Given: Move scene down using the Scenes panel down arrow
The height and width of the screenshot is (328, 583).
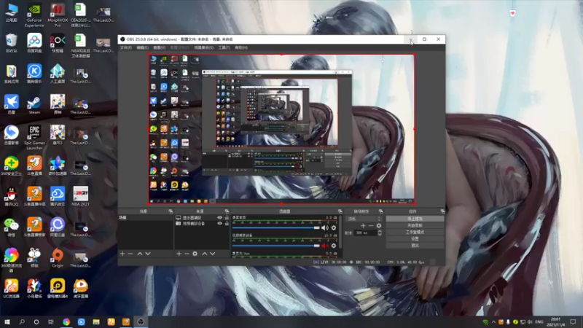Looking at the screenshot, I should pyautogui.click(x=148, y=254).
